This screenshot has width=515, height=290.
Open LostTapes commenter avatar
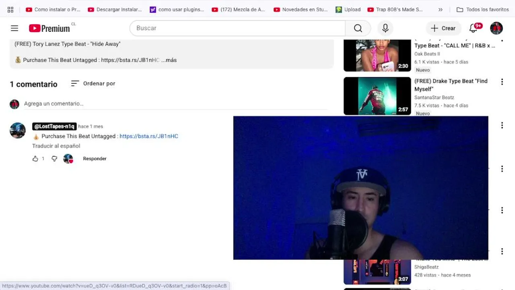pos(18,130)
